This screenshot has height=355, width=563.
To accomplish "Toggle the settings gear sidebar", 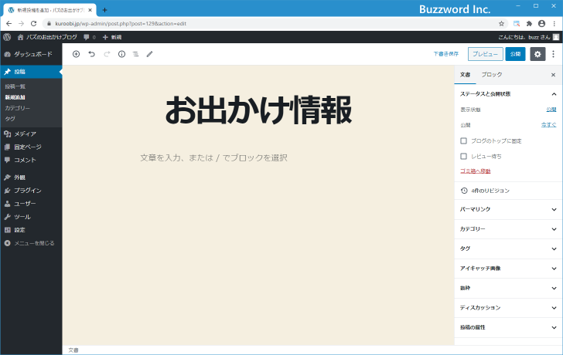I will click(x=537, y=54).
